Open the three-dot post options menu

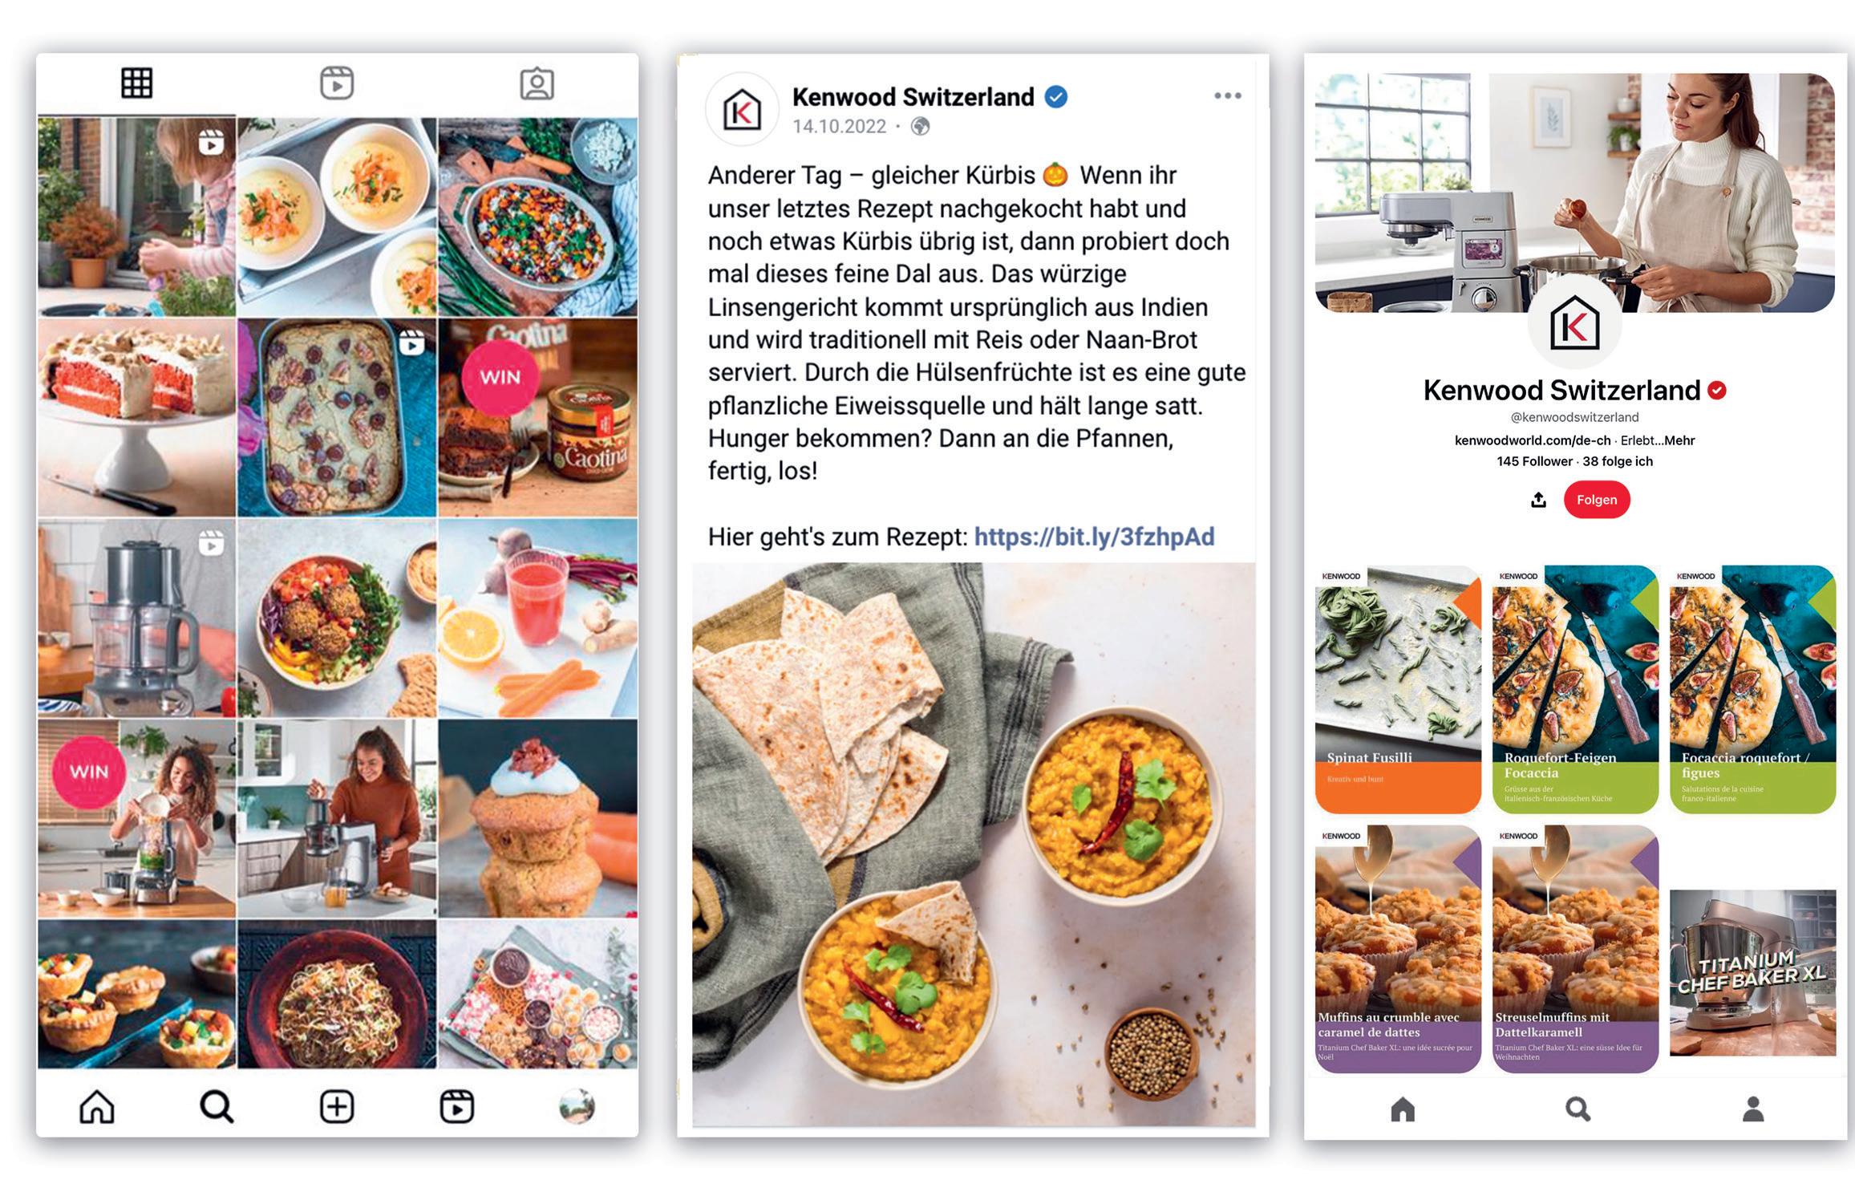pos(1227,95)
